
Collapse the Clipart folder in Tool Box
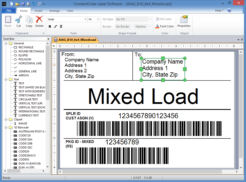[6, 119]
